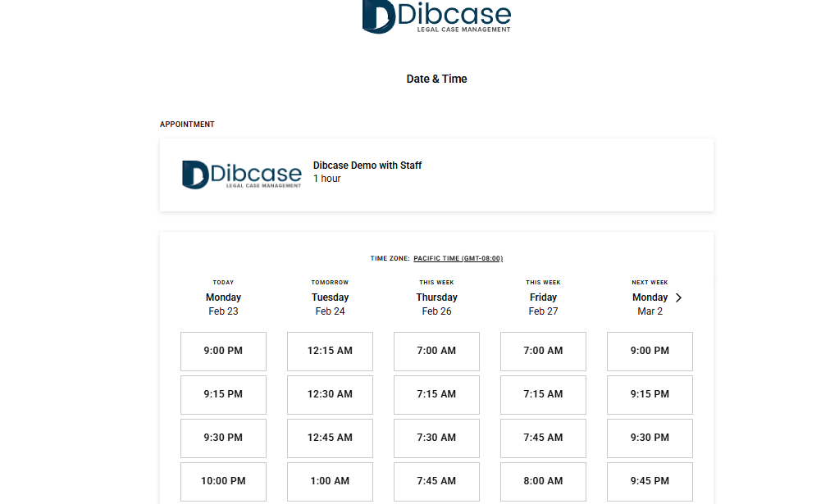Book the 9:00 PM slot on Monday
This screenshot has width=830, height=504.
tap(223, 351)
